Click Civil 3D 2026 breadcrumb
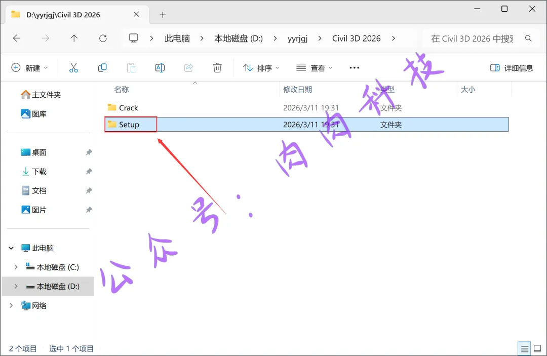This screenshot has width=547, height=356. (356, 38)
